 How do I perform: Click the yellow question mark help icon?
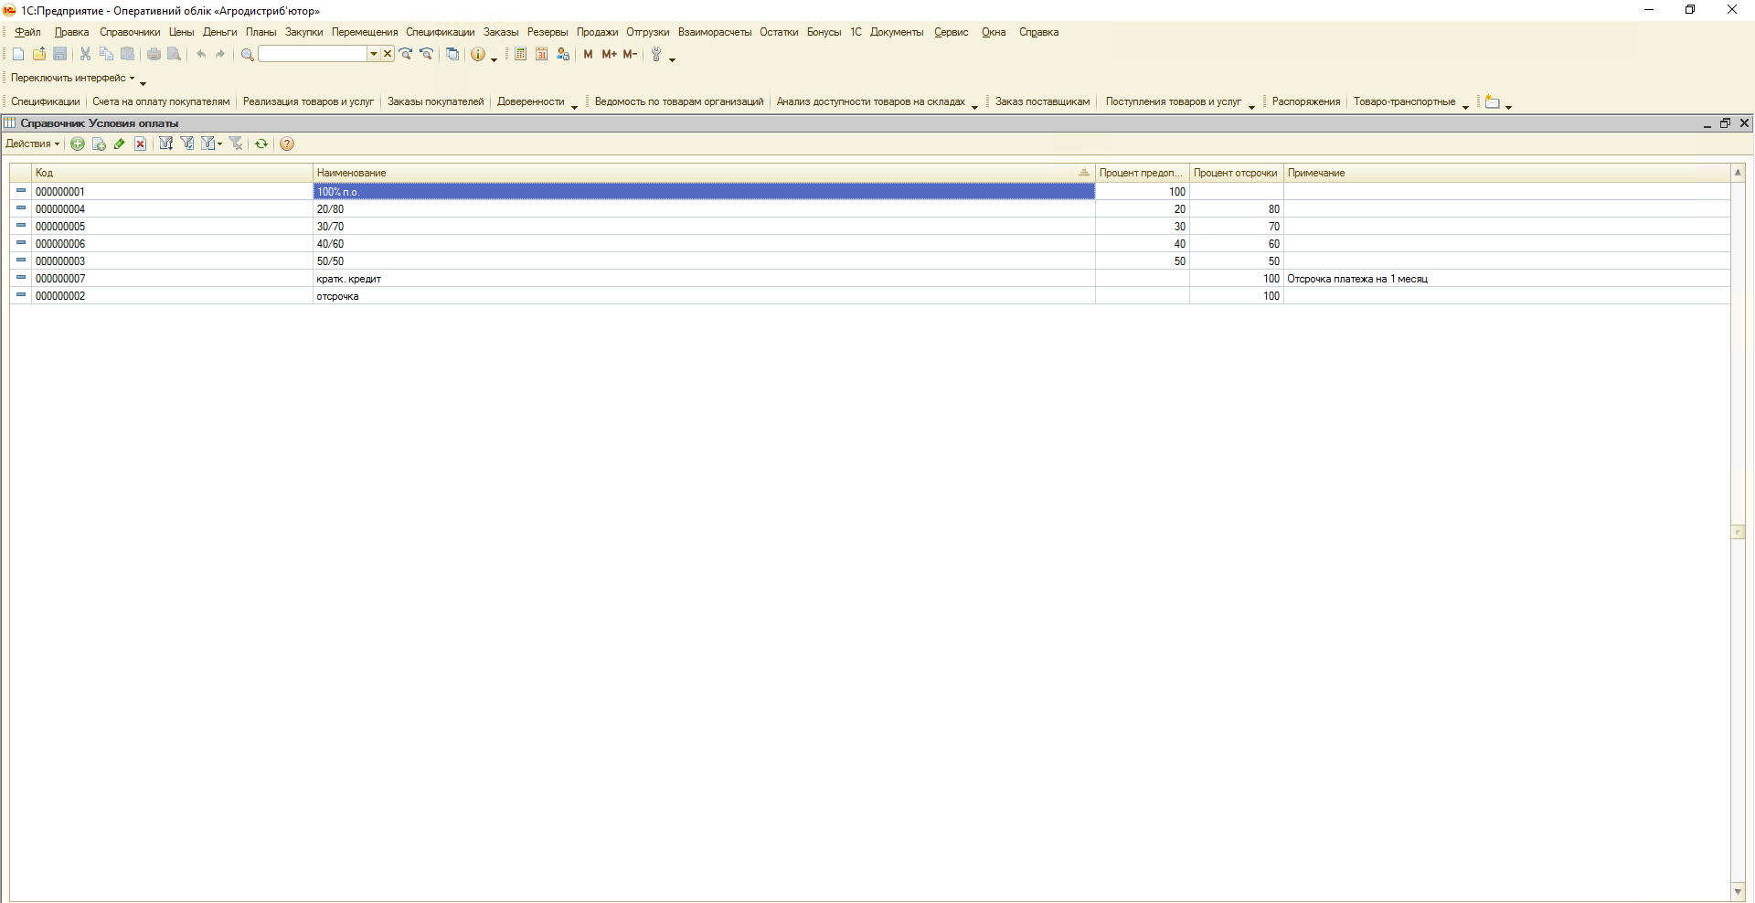(x=287, y=143)
